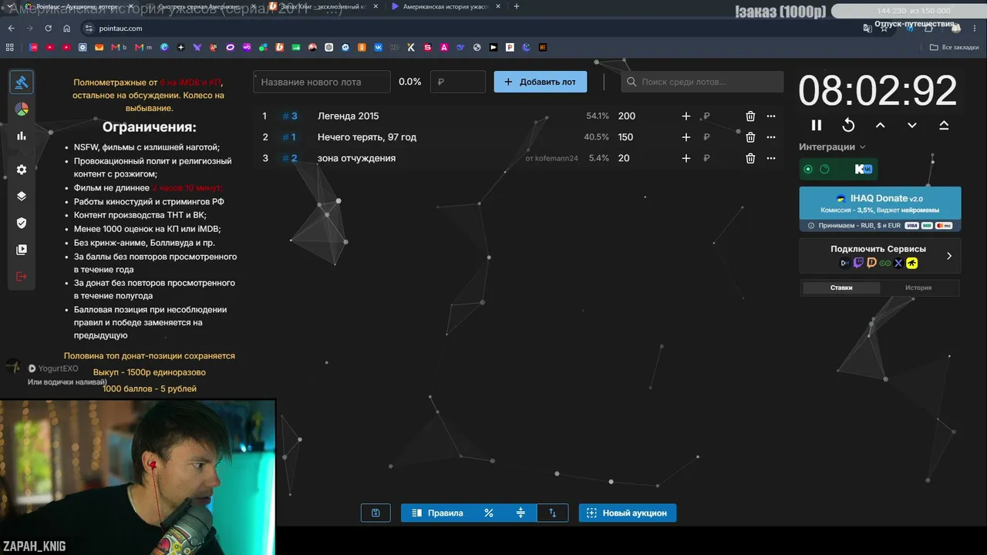Open a new browser tab

(x=516, y=6)
